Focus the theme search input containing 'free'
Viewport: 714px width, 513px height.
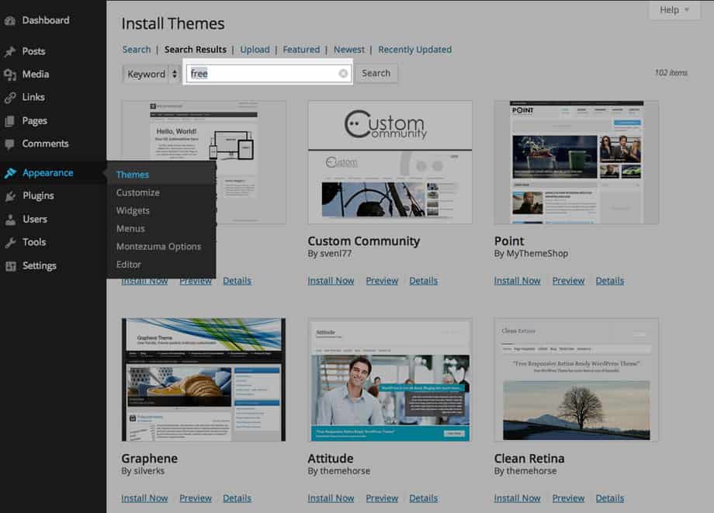[x=268, y=73]
